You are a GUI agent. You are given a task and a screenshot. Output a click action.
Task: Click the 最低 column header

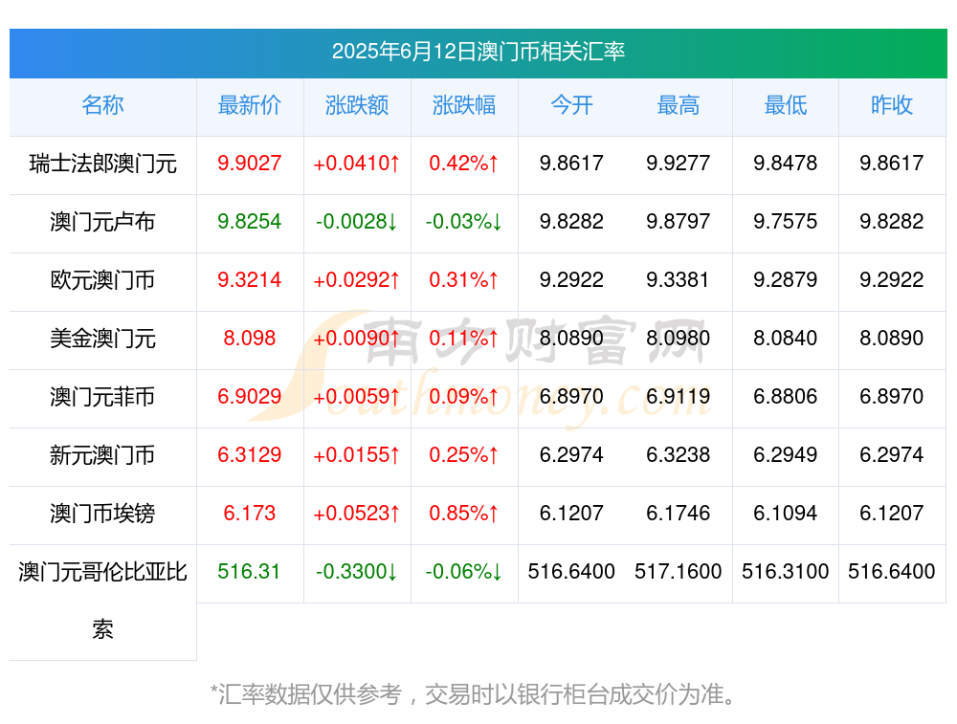[786, 105]
